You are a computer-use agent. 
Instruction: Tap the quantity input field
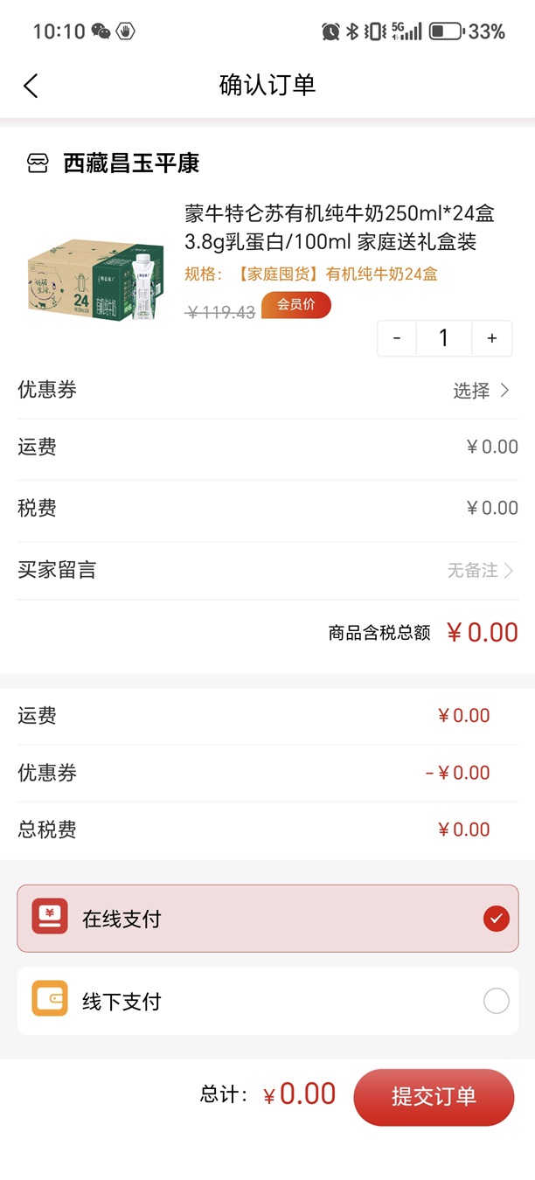444,339
